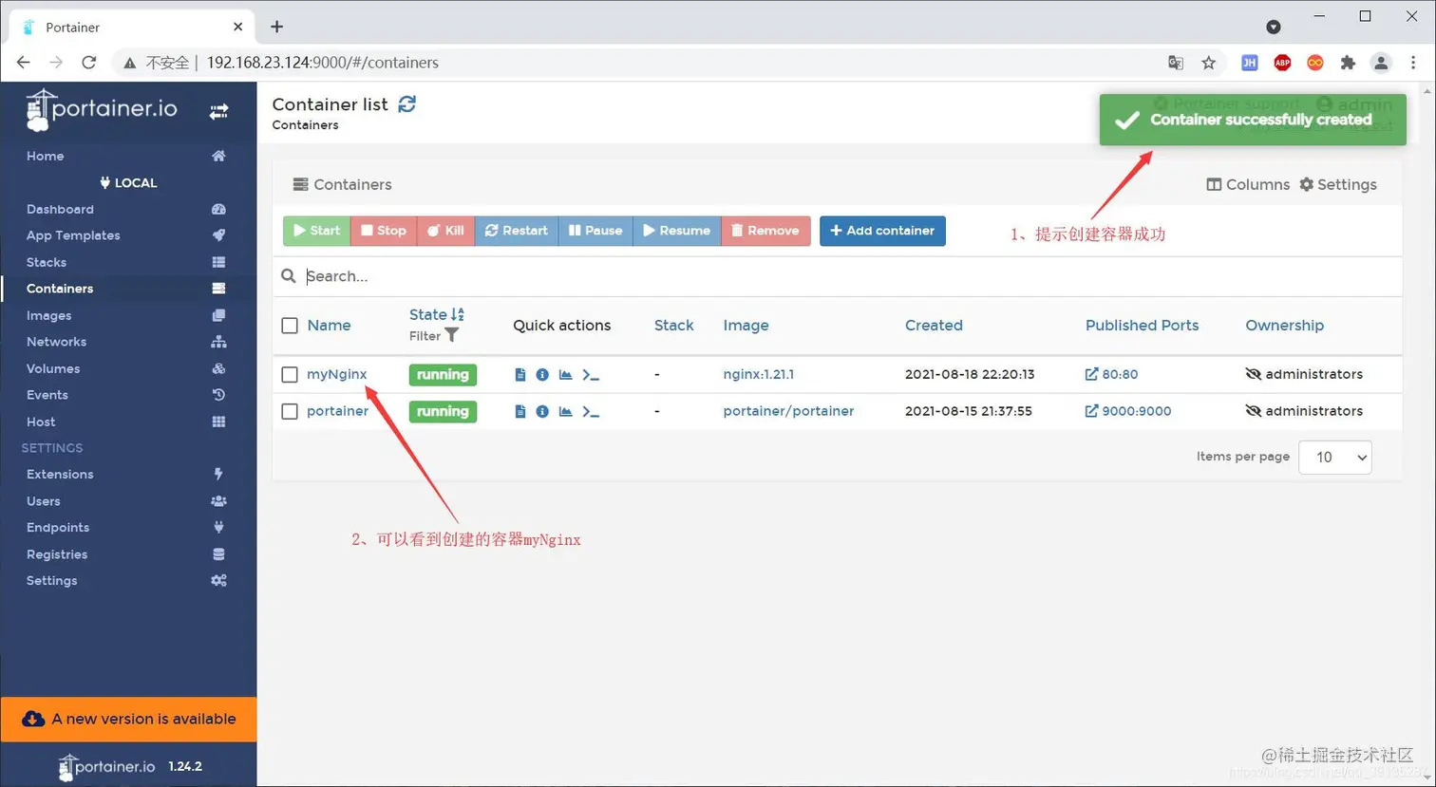Viewport: 1436px width, 787px height.
Task: Toggle the sidebar collapse arrows icon
Action: pyautogui.click(x=218, y=111)
